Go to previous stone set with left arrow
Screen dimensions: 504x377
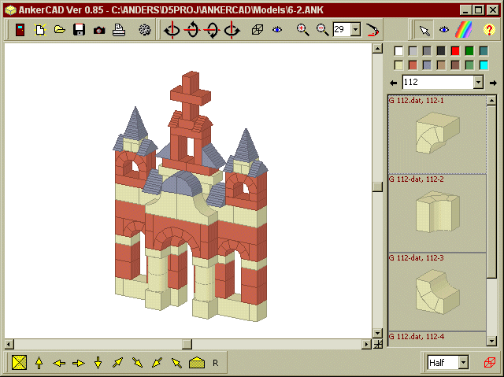pyautogui.click(x=393, y=83)
